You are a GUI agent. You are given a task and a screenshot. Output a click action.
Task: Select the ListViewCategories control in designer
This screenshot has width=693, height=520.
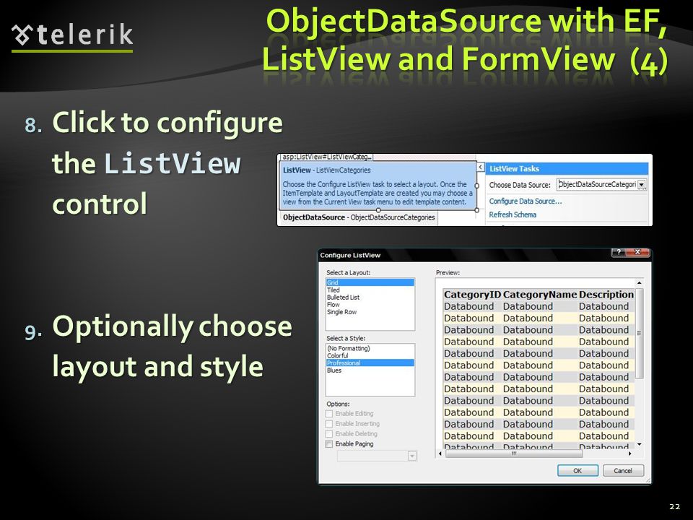coord(378,186)
